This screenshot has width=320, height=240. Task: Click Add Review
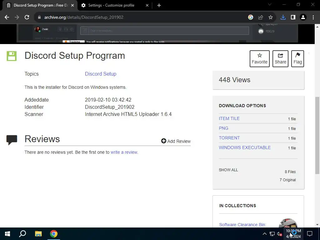(x=176, y=141)
